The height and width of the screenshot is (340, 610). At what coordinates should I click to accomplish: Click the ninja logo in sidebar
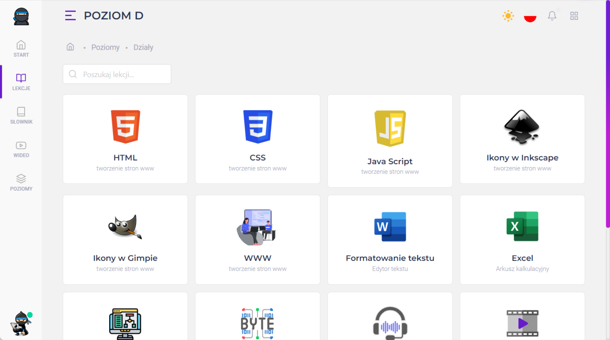coord(21,17)
